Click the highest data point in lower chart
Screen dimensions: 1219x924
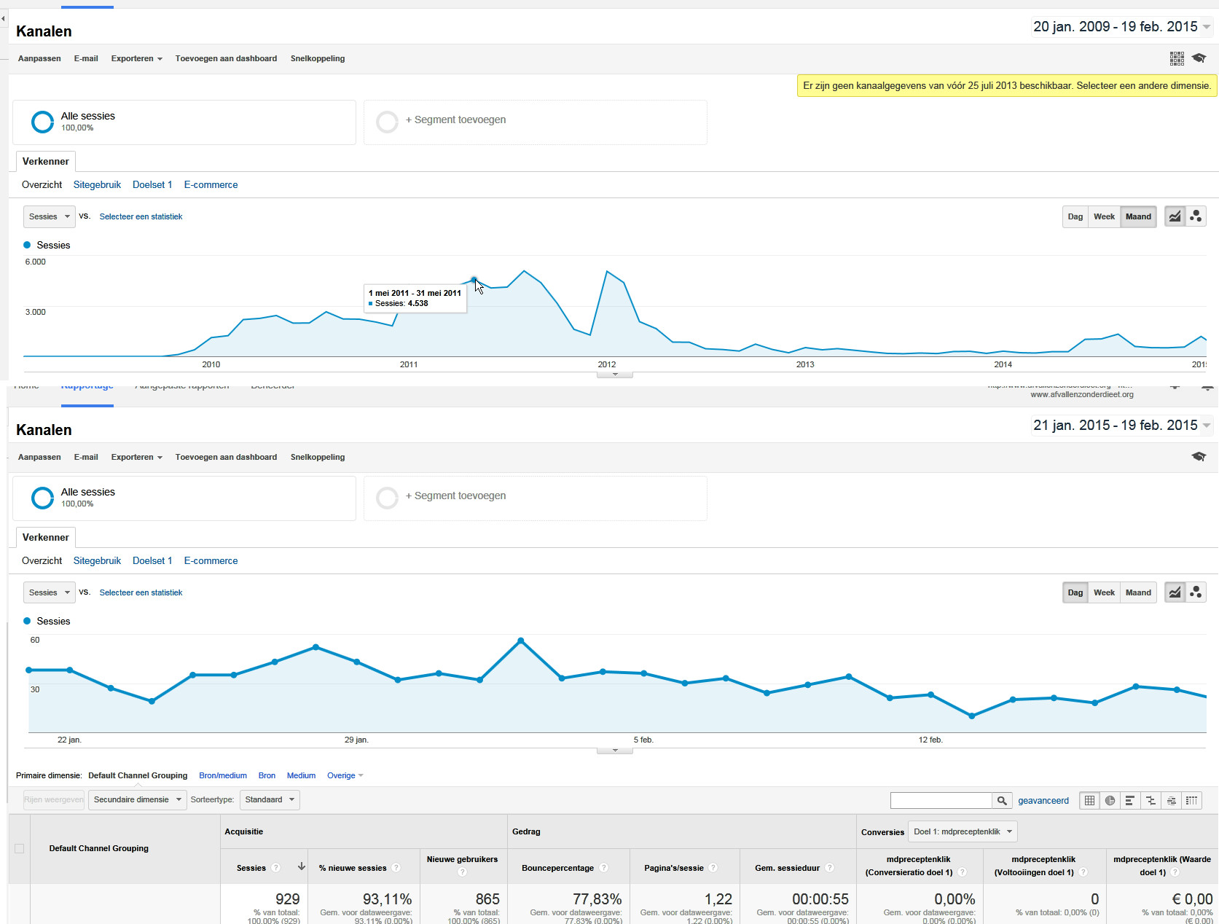[520, 641]
